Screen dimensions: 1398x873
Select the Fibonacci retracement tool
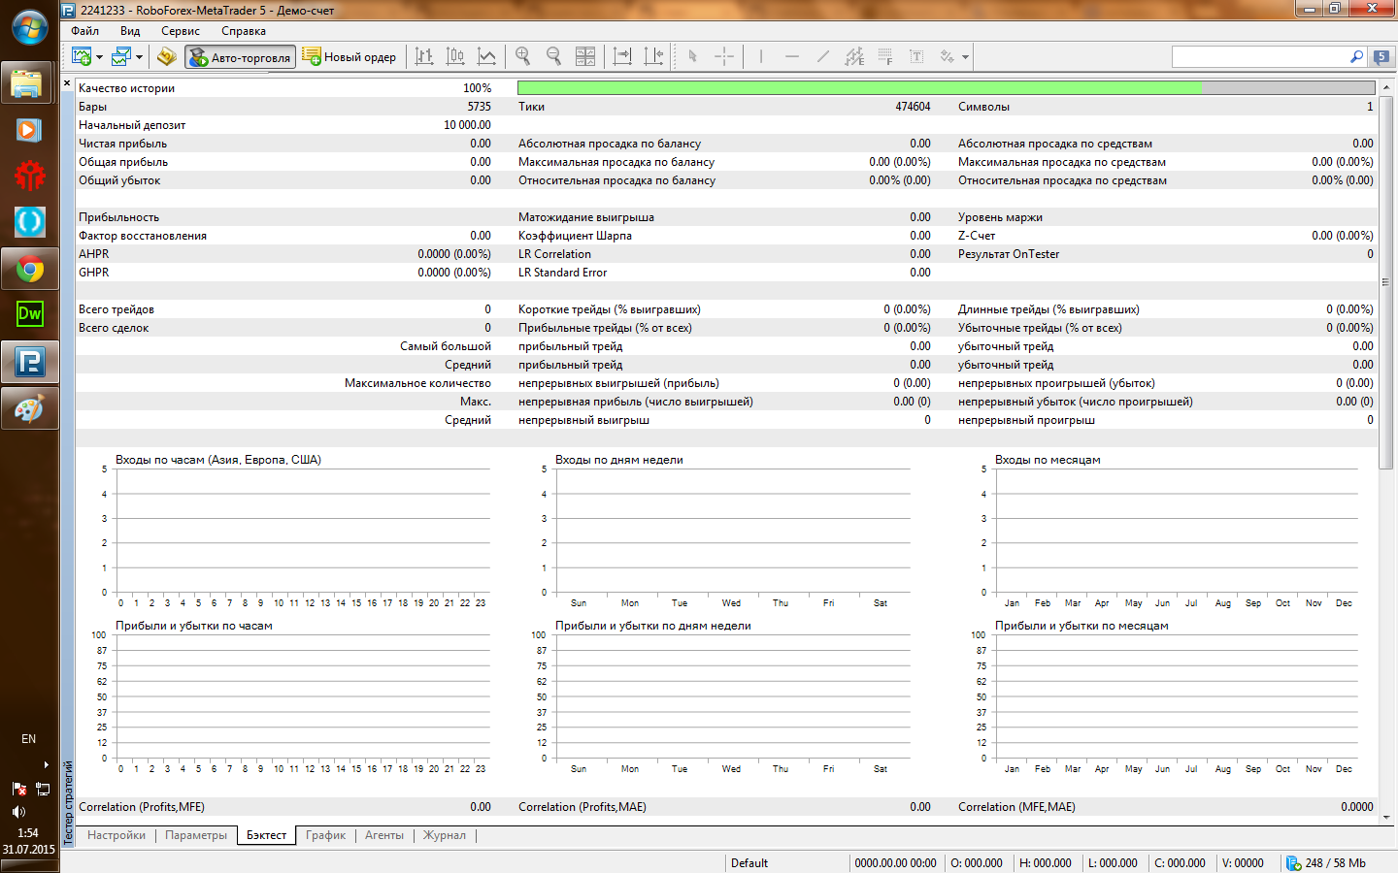(x=885, y=57)
